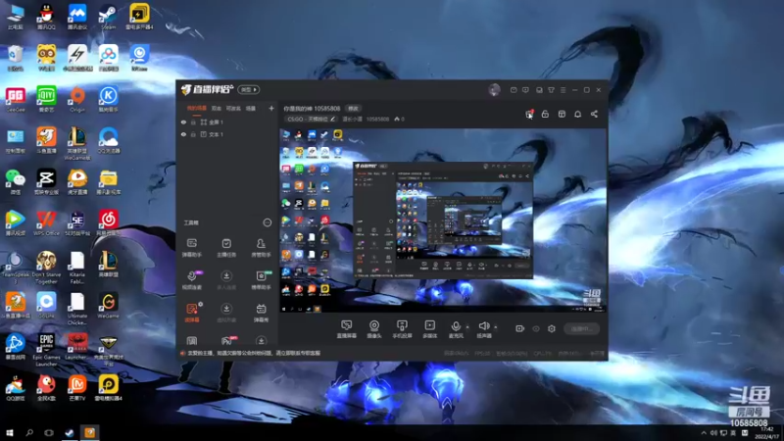The height and width of the screenshot is (441, 784).
Task: Toggle the lock on the 全屏 1 source
Action: click(x=193, y=122)
